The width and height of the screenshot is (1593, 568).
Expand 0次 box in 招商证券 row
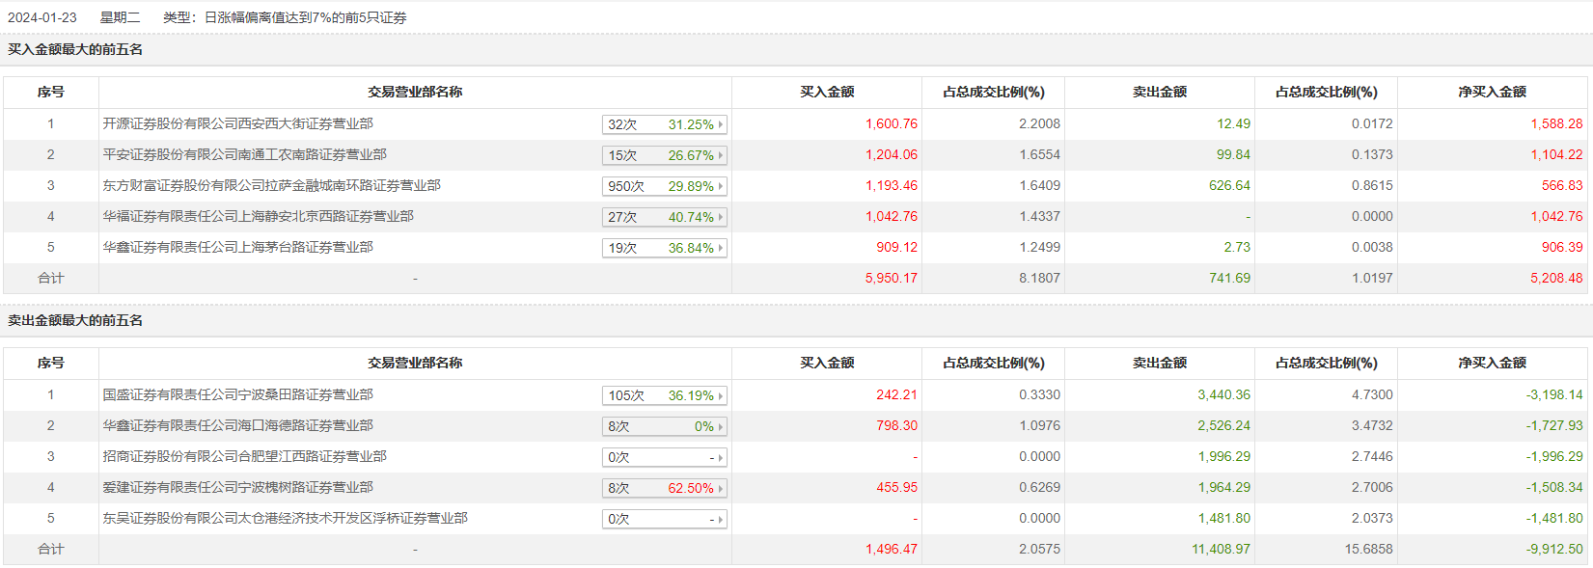point(664,457)
